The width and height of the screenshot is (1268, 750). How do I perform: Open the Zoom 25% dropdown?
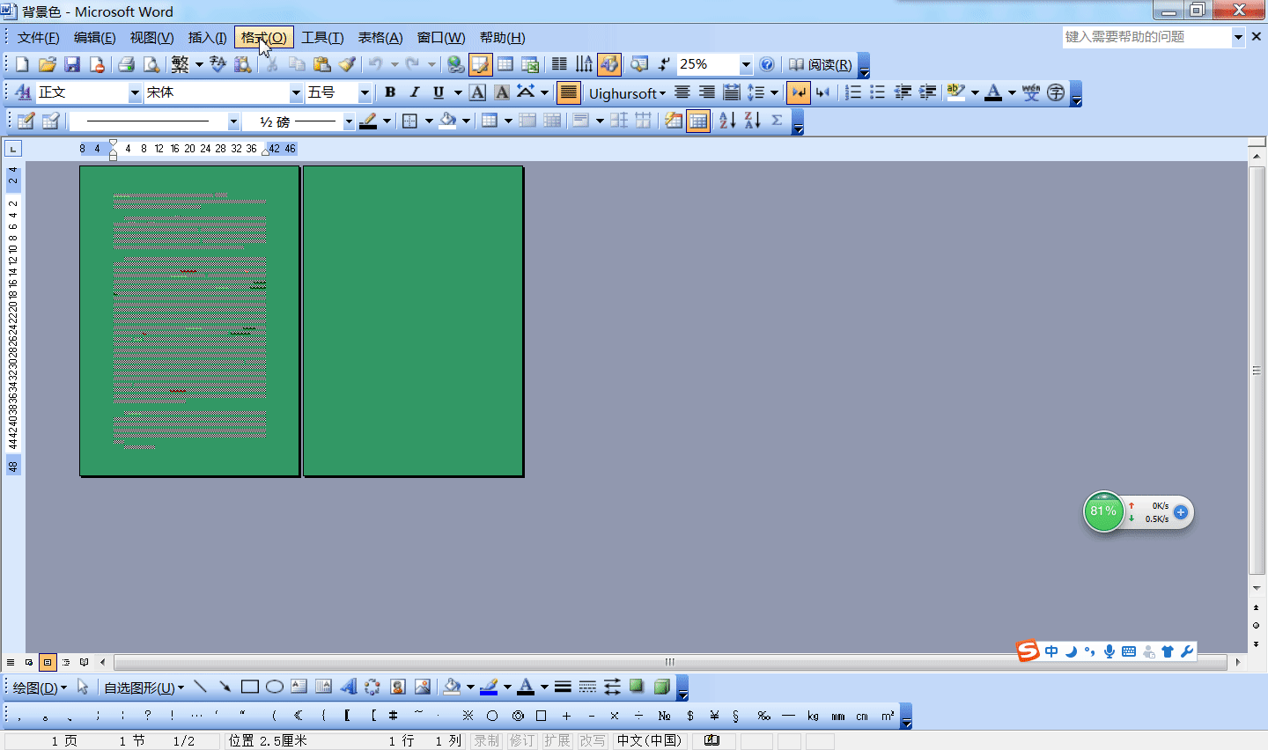tap(746, 64)
